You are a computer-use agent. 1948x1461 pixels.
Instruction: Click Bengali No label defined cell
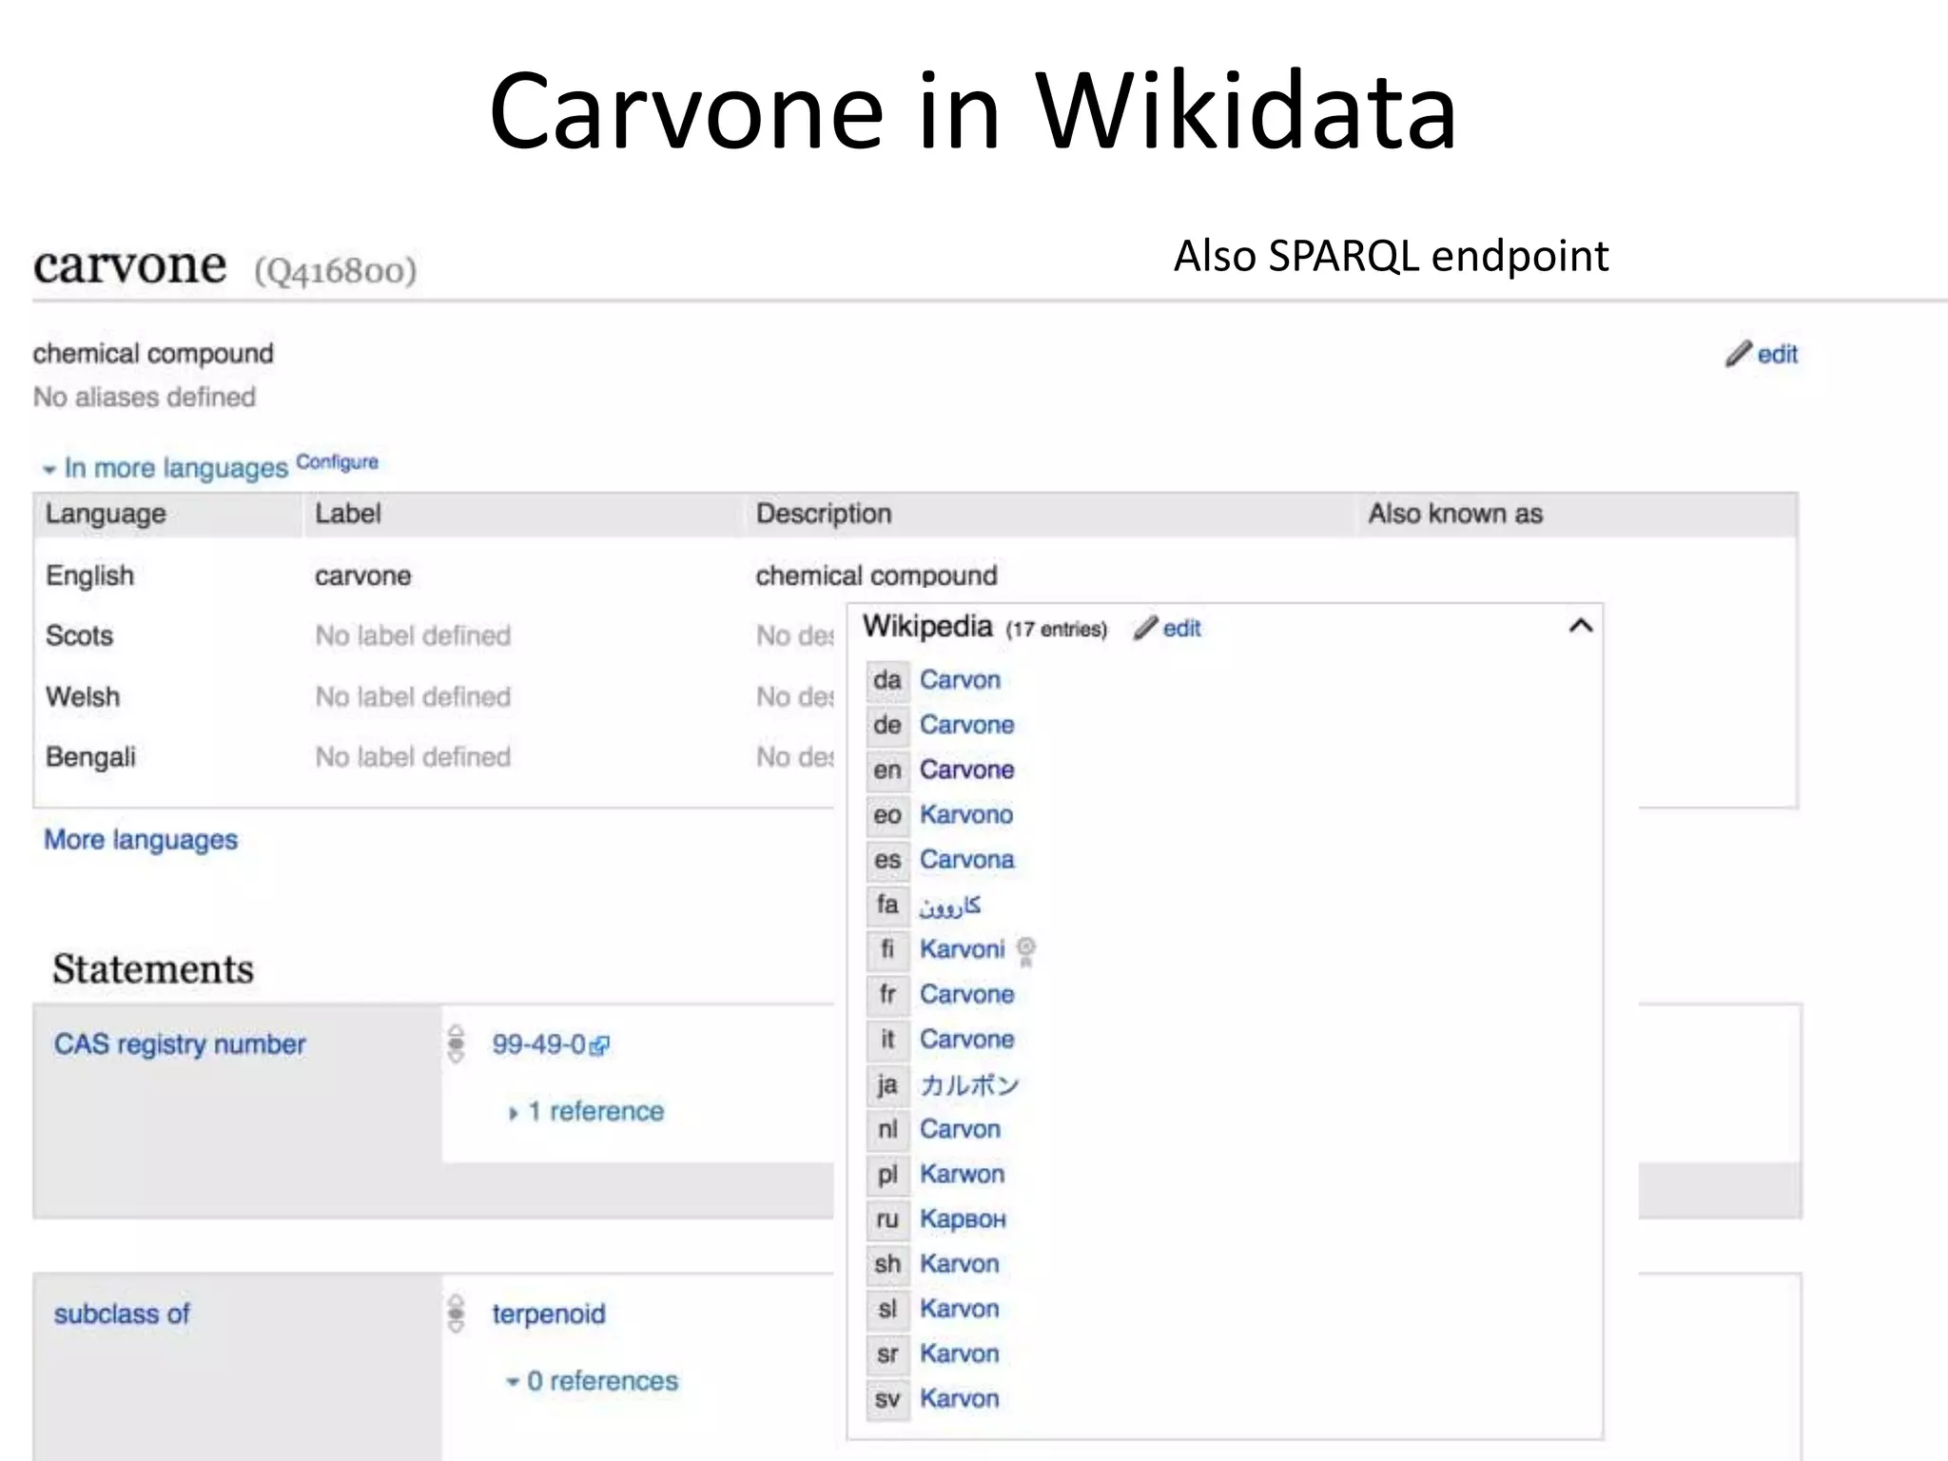413,757
